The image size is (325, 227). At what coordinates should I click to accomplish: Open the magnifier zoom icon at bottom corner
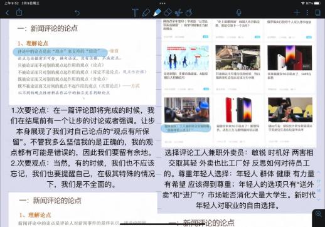319,214
